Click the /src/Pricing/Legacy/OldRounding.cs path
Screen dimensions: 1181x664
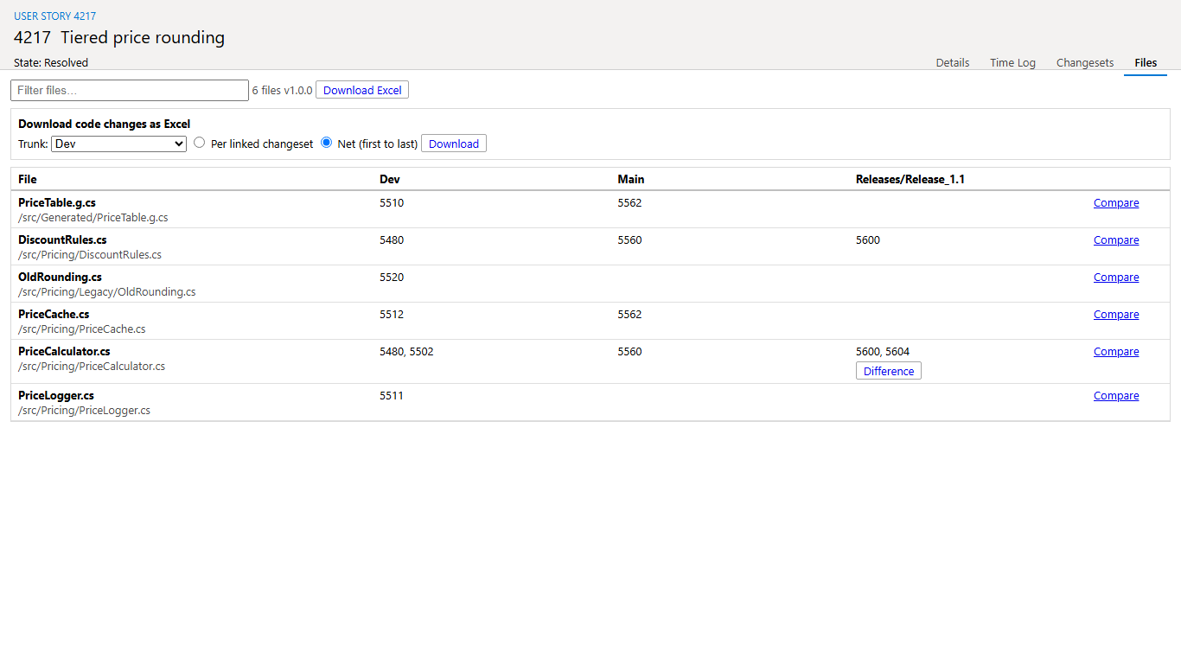click(x=107, y=292)
